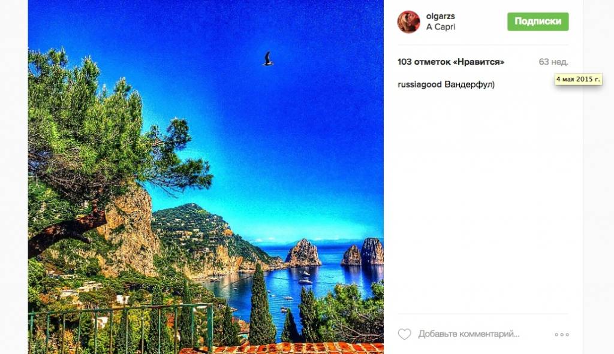View the 103 отметок «Нравится» likes list
The height and width of the screenshot is (354, 614).
[451, 62]
